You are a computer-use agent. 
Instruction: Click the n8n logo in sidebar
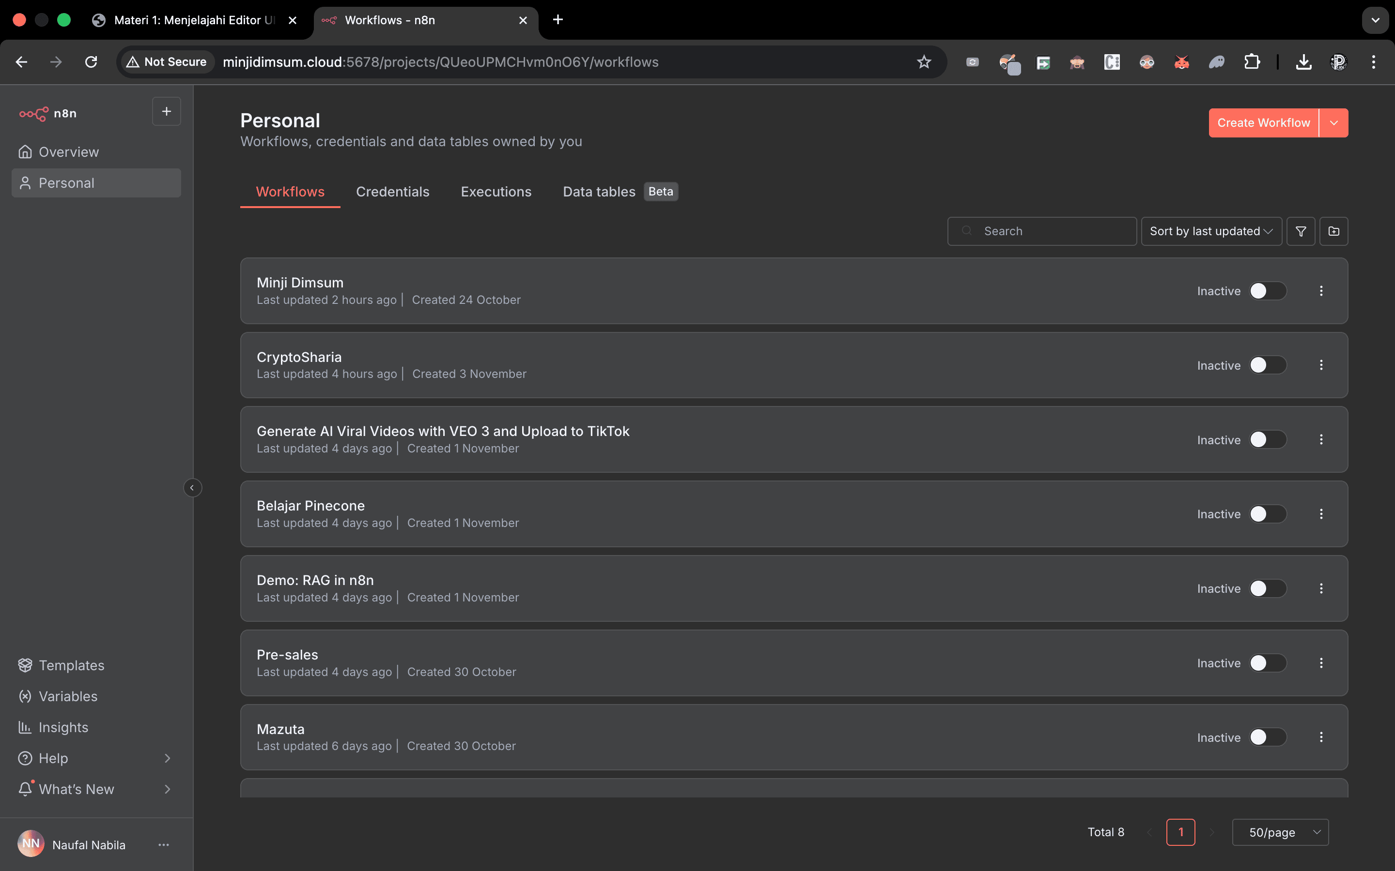[x=48, y=114]
